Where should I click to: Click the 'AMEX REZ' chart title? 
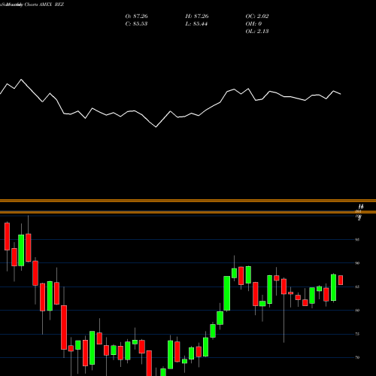pos(52,5)
